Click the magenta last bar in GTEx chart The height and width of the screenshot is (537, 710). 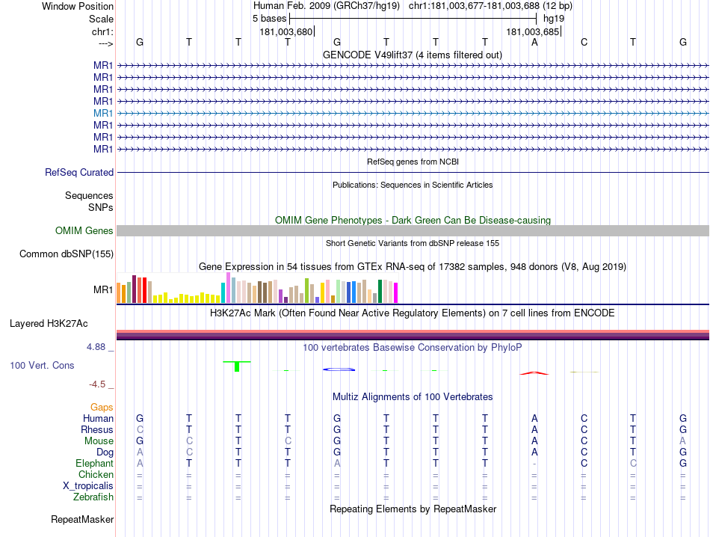point(396,292)
